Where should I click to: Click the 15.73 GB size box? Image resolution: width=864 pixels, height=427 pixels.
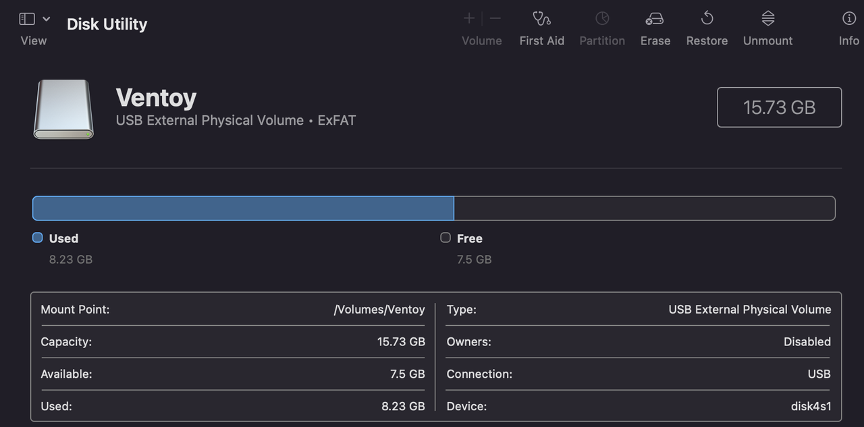click(779, 107)
